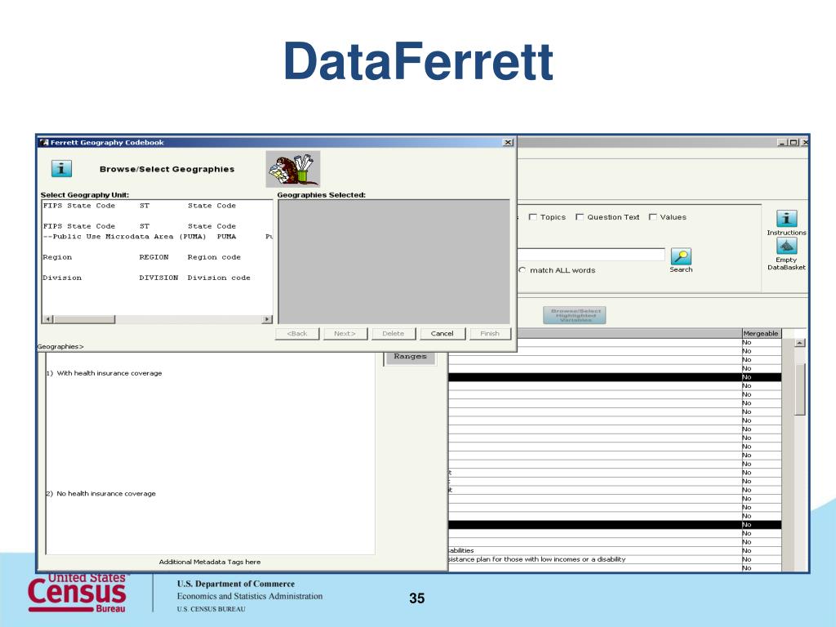The image size is (836, 627).
Task: Click the variable table scroll up arrow
Action: 800,343
